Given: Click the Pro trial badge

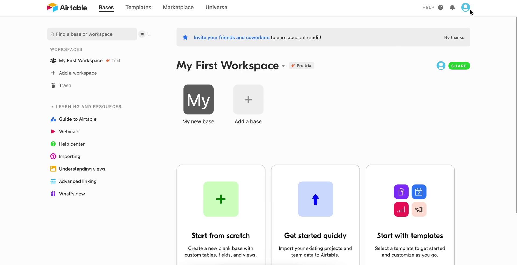Looking at the screenshot, I should click(x=302, y=66).
